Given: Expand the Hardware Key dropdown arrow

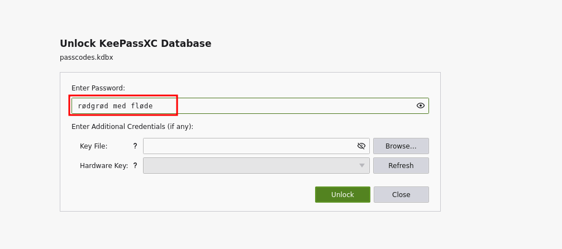Looking at the screenshot, I should click(361, 166).
